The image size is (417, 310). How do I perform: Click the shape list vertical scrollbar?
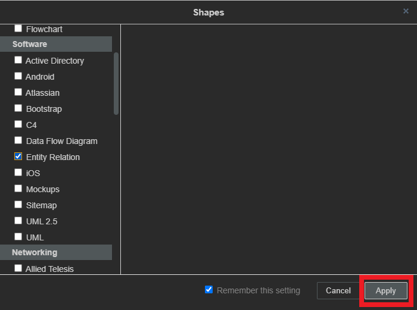[x=116, y=83]
